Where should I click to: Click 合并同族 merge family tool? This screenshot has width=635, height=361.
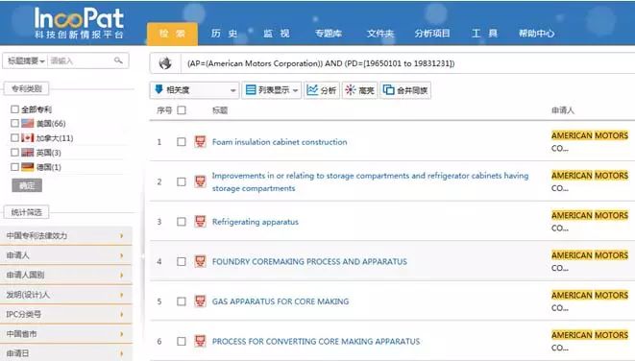(405, 90)
